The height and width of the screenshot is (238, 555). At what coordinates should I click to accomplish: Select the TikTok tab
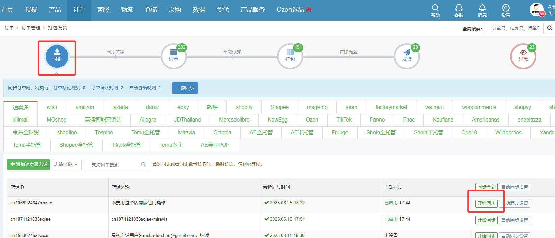344,120
